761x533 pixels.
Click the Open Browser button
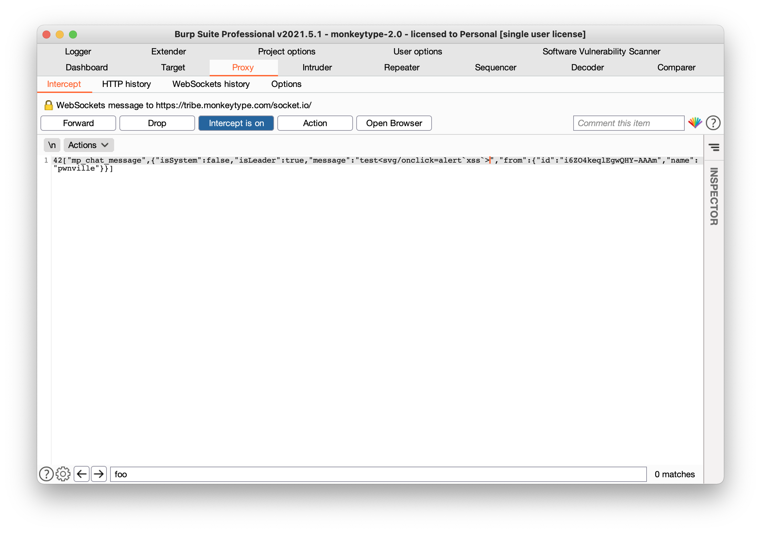[x=394, y=123]
